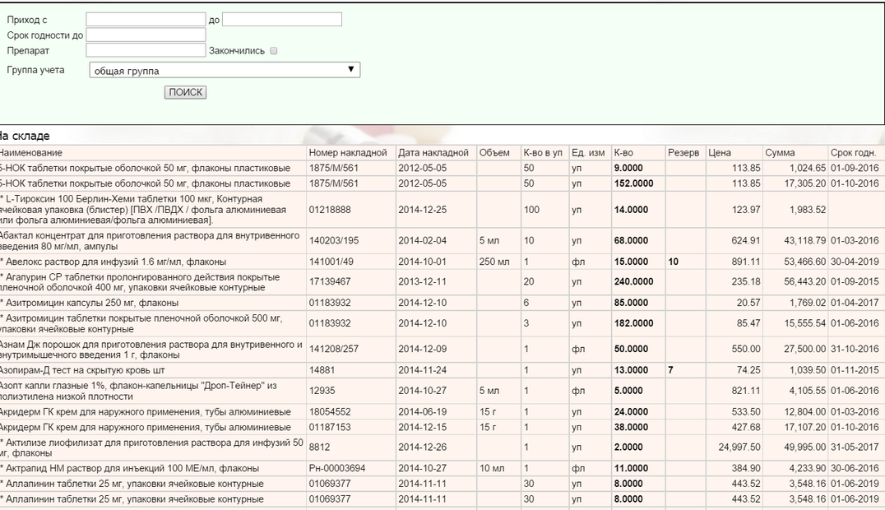Open the 'Группа учета' dropdown
The image size is (885, 510).
tap(225, 70)
